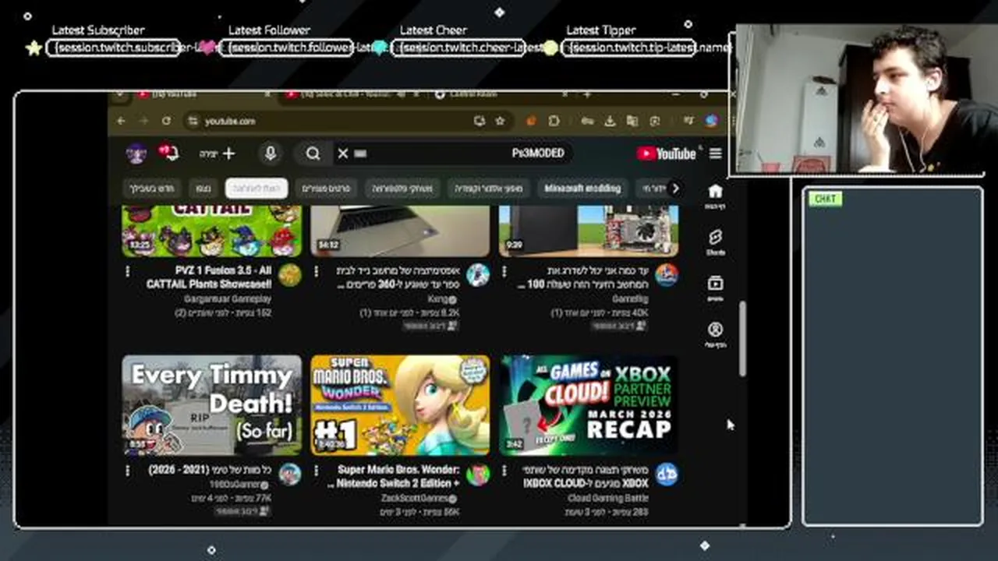Open the Every Timmy Death thumbnail
998x561 pixels.
[212, 405]
